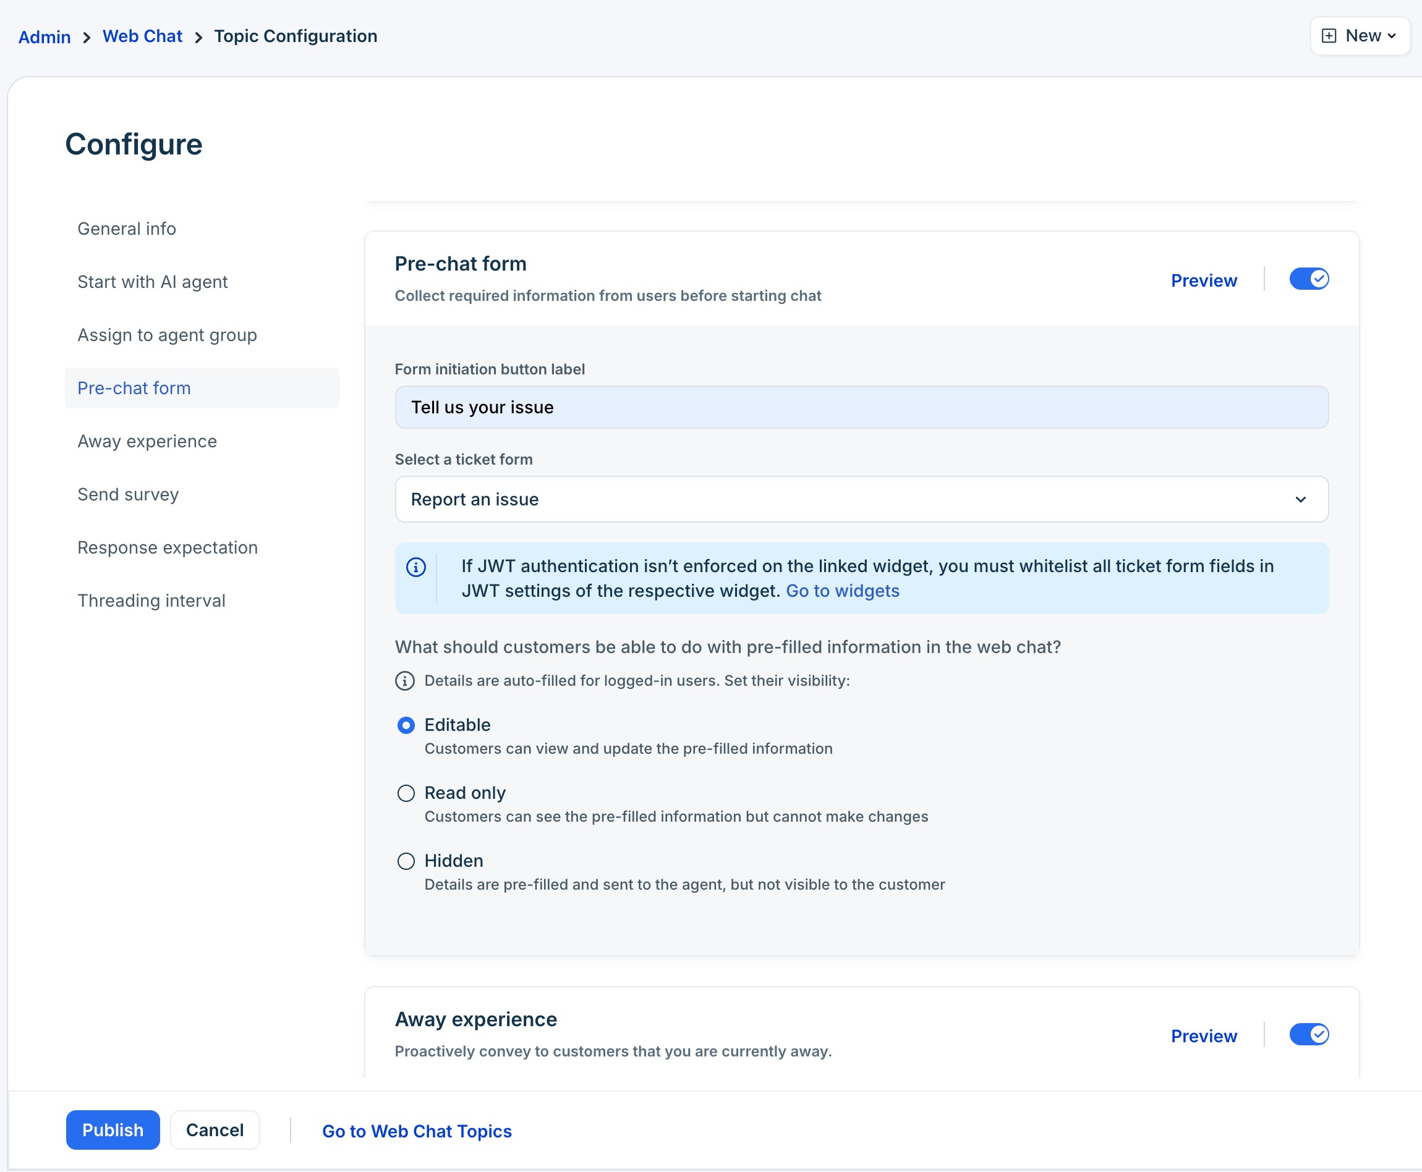Go to Start with AI agent section
Viewport: 1422px width, 1172px height.
153,282
